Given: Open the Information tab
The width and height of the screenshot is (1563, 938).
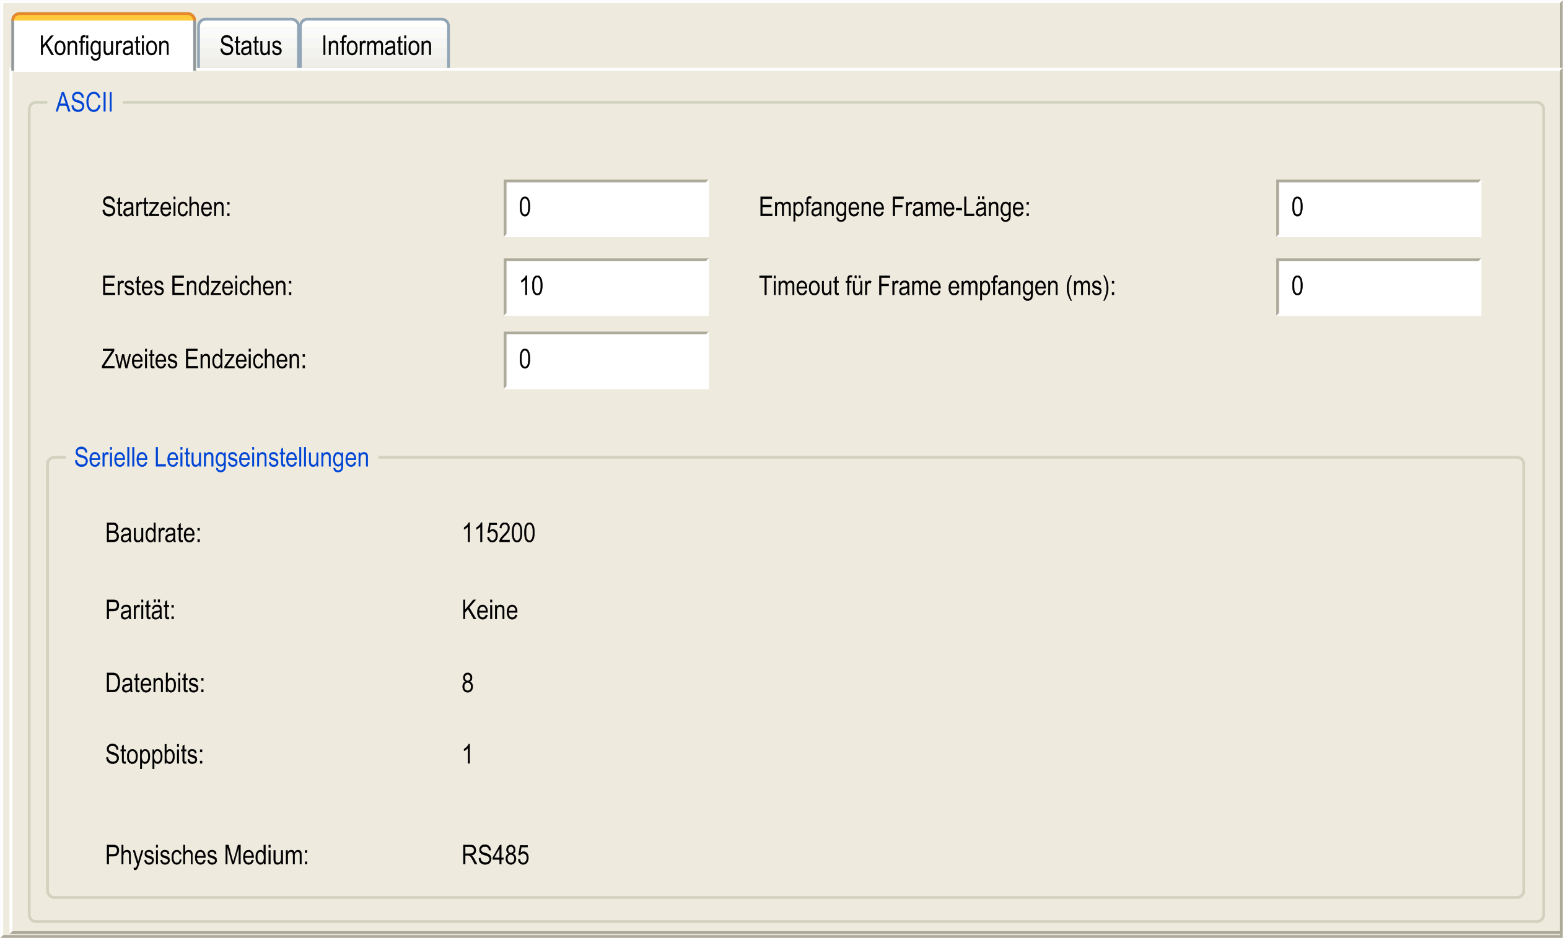Looking at the screenshot, I should click(375, 46).
